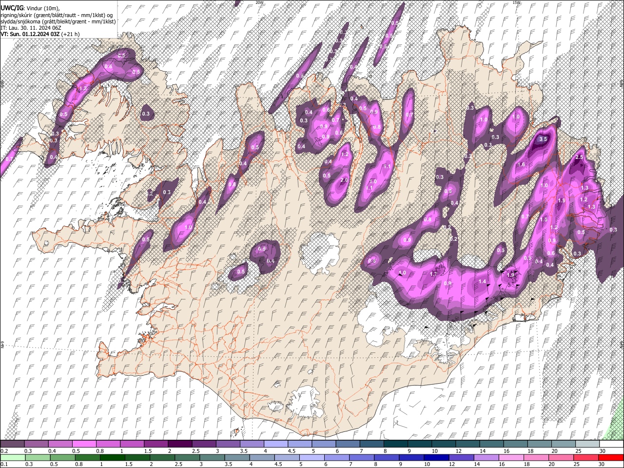Click the '1.4' precipitation value on the map
The image size is (624, 468).
482,282
